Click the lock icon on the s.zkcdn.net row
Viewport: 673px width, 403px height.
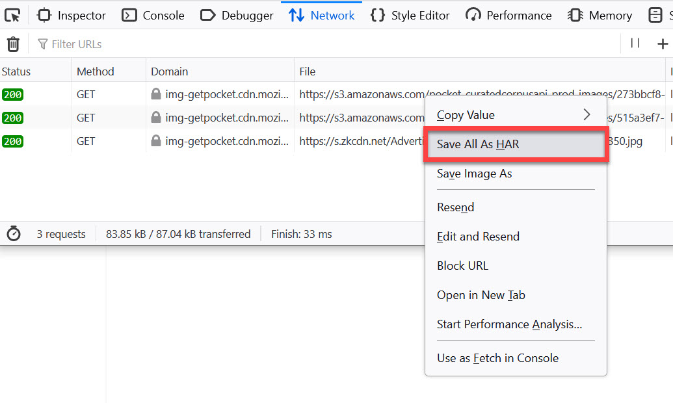pos(156,141)
